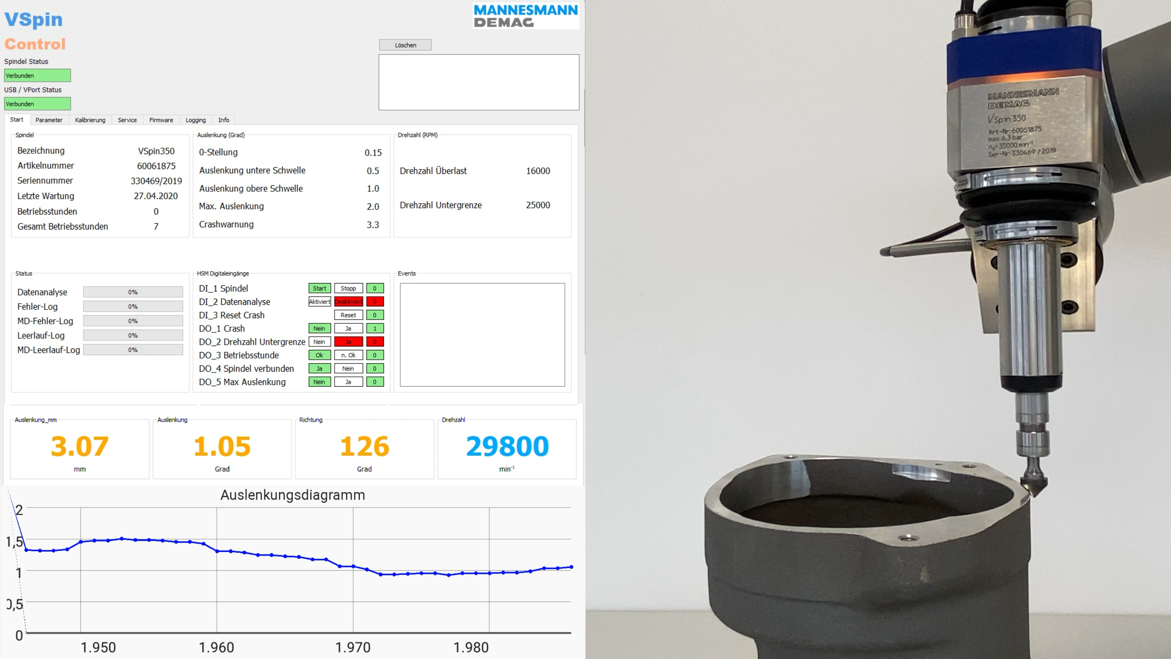1171x659 pixels.
Task: Click Ja for DO_4 Spindel verbunden
Action: tap(320, 368)
